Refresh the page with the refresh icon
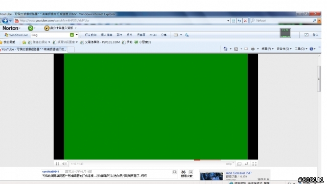The image size is (327, 184). tap(240, 20)
